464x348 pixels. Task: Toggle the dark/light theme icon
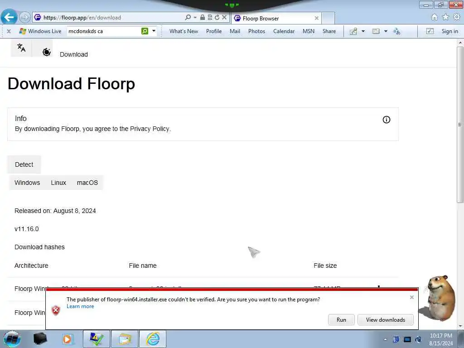(47, 52)
